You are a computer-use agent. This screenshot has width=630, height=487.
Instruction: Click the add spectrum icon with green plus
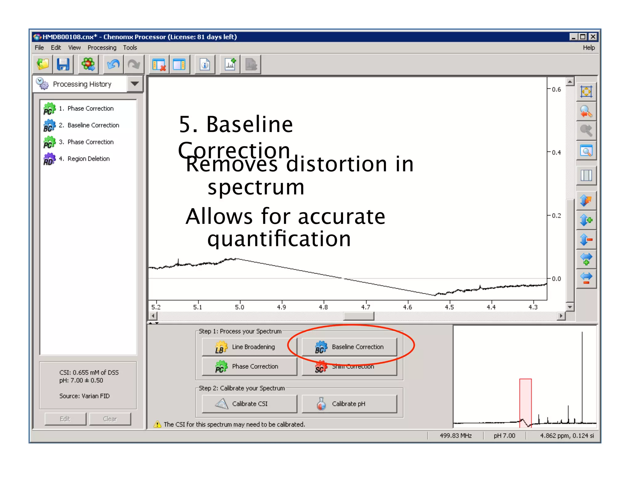click(x=230, y=65)
